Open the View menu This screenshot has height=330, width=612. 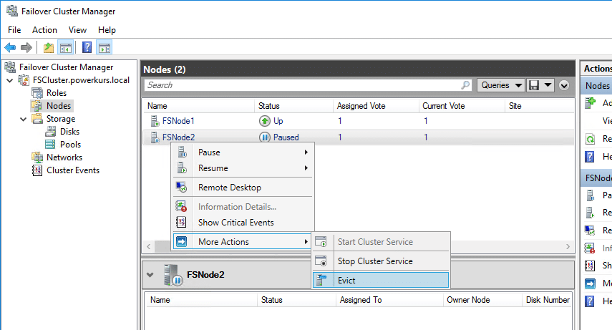[77, 30]
